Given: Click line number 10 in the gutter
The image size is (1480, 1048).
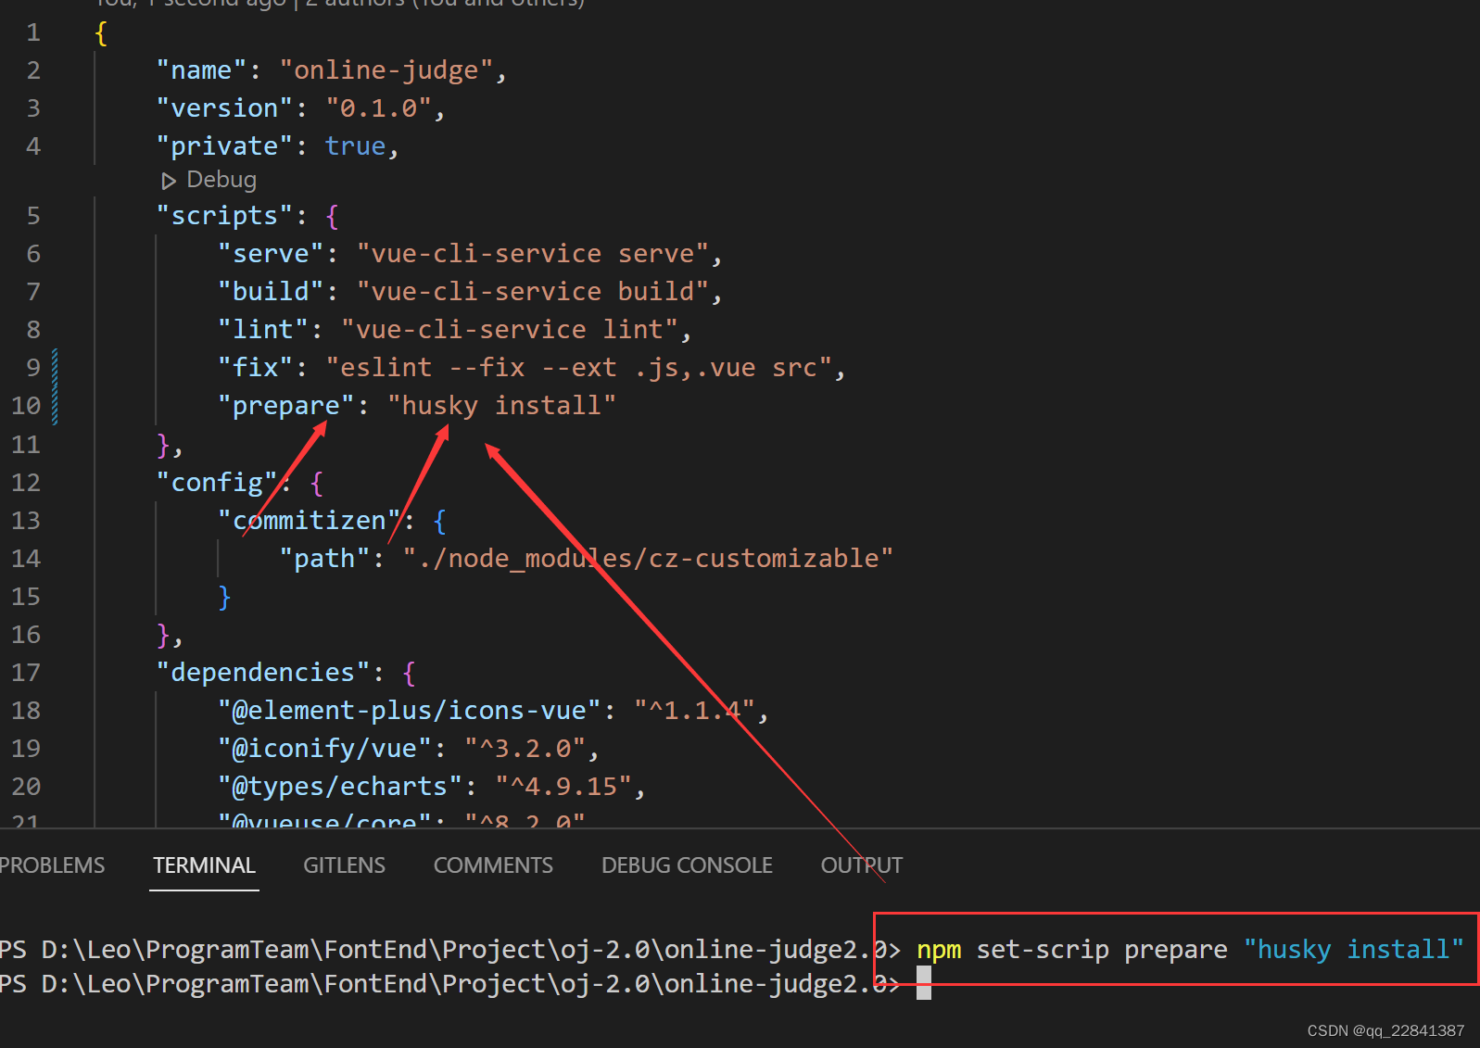Looking at the screenshot, I should click(26, 406).
